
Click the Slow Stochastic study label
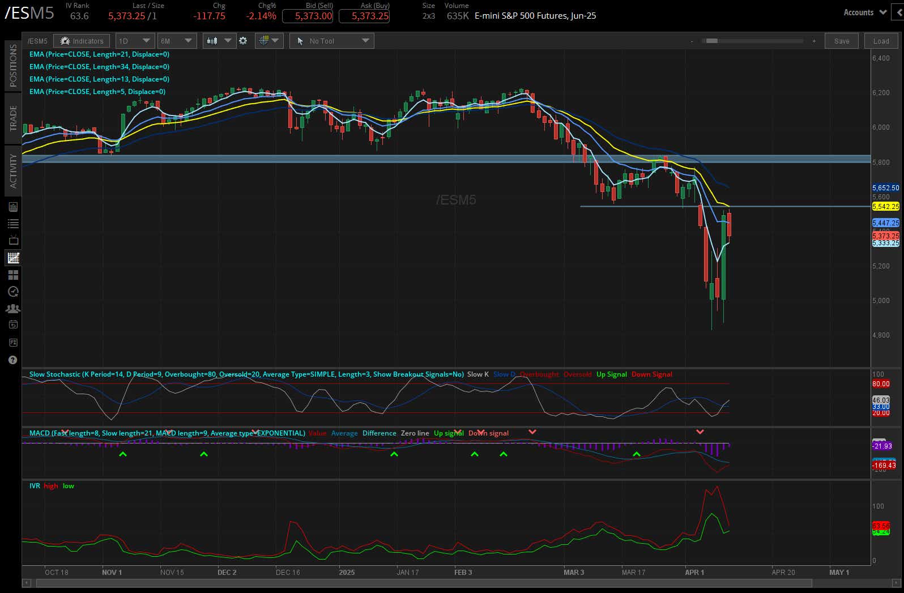tap(246, 374)
